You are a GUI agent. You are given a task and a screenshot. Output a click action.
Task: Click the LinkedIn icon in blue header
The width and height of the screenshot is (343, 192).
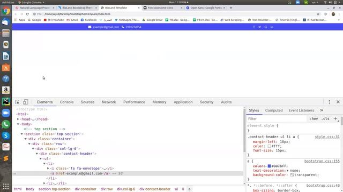pos(272,27)
